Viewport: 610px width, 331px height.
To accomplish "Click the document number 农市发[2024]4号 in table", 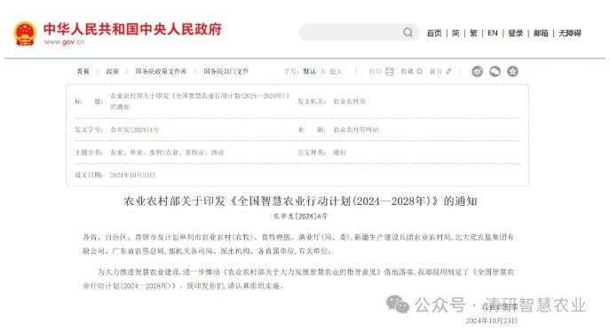I will tap(135, 130).
